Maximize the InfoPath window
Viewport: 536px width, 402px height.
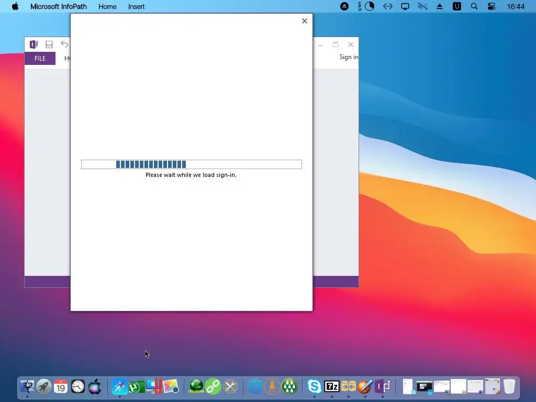coord(336,44)
